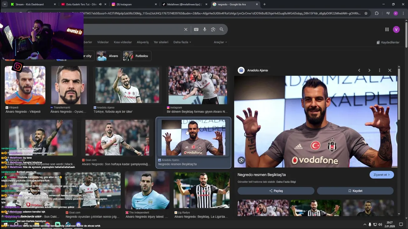Open the Instagram Beşiktaş forması result image
408x229 pixels.
(198, 85)
